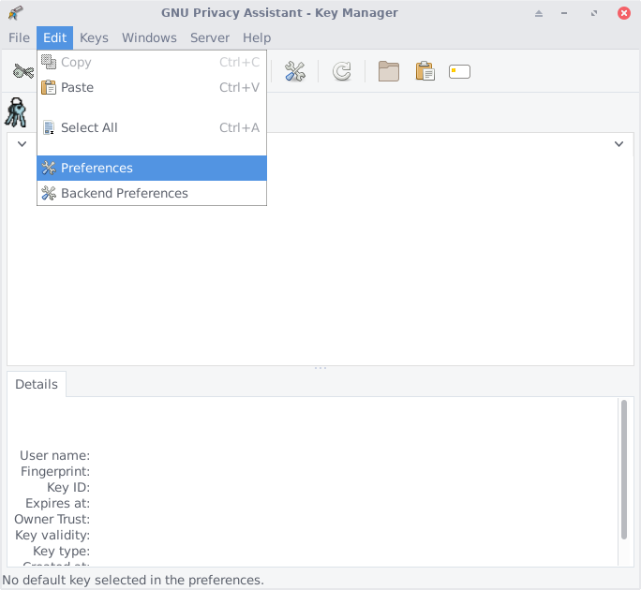The height and width of the screenshot is (590, 641).
Task: Open the Keys menu
Action: coord(94,37)
